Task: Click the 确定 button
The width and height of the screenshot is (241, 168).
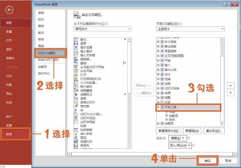Action: coord(208,161)
